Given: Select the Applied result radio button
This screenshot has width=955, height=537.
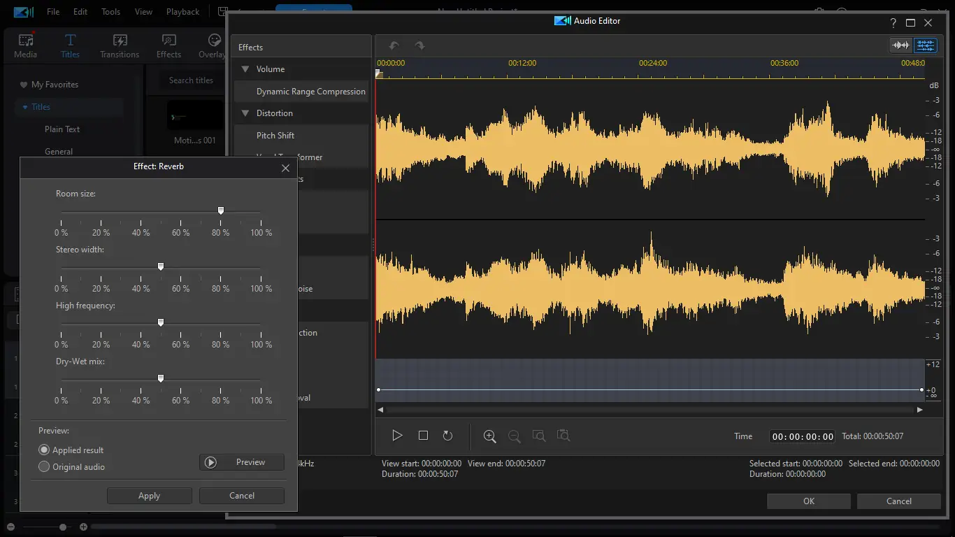Looking at the screenshot, I should 44,450.
